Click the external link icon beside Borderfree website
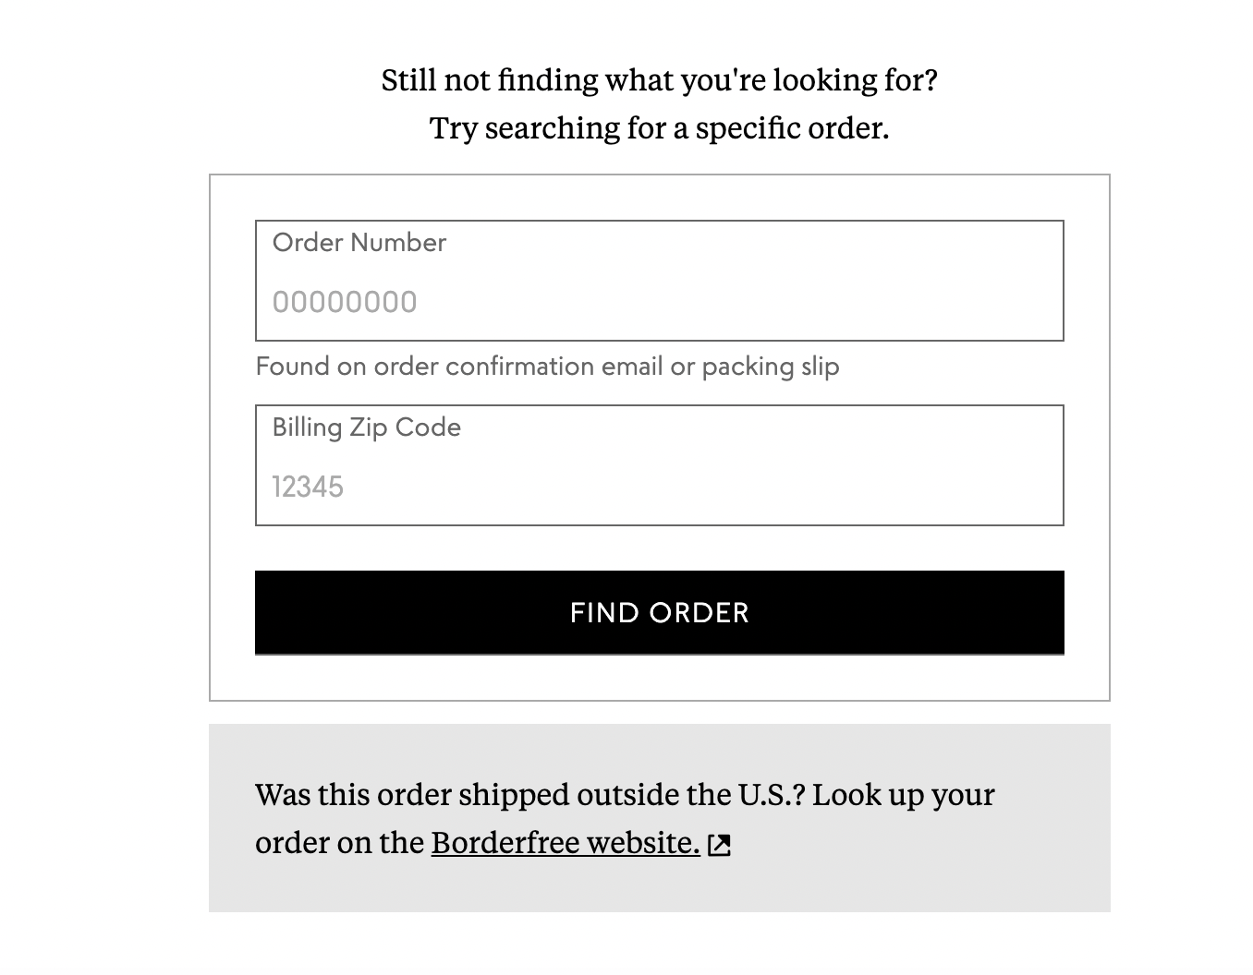 719,845
